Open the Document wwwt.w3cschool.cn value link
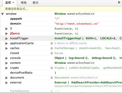Screen dimensions: 122x93 click(76, 78)
